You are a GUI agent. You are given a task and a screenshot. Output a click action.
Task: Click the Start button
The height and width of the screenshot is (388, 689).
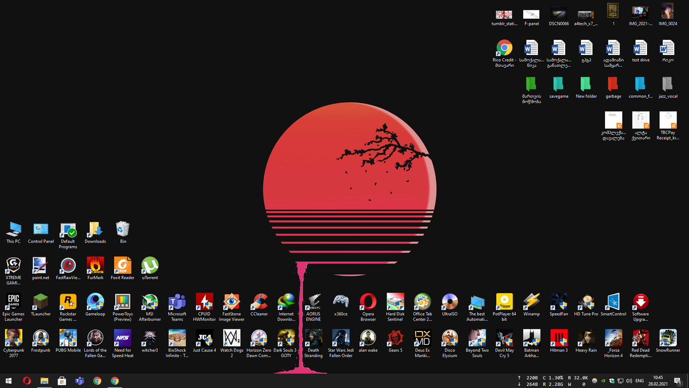click(x=8, y=381)
